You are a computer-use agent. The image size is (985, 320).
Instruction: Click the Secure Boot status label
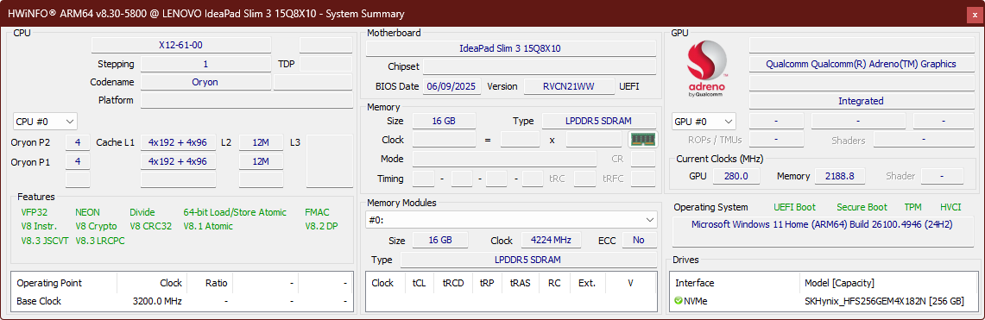point(862,207)
